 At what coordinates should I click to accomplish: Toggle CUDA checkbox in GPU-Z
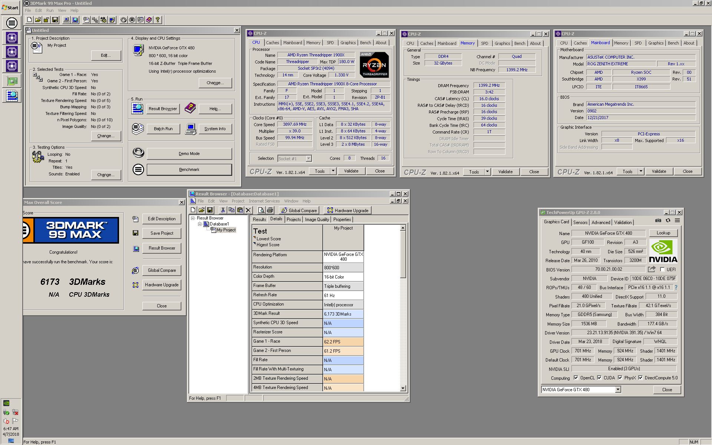tap(599, 378)
